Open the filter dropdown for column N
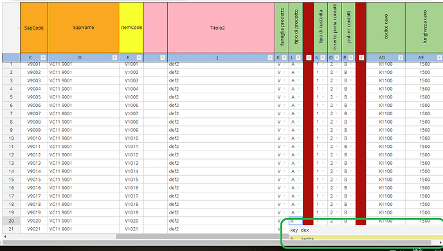This screenshot has height=251, width=443. click(323, 58)
